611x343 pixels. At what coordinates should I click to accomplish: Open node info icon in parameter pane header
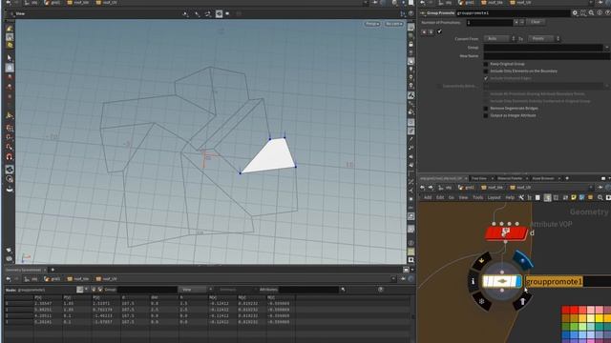[600, 12]
